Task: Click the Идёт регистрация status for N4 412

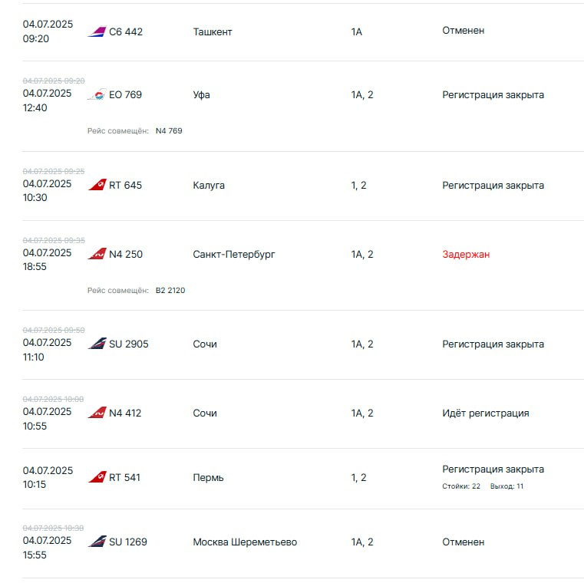Action: pyautogui.click(x=486, y=413)
